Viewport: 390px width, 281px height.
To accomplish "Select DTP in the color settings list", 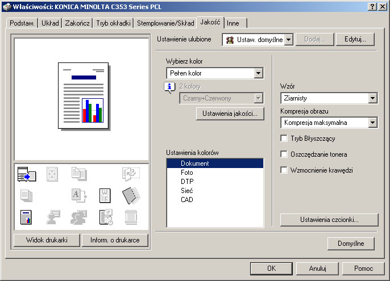I will (x=215, y=181).
